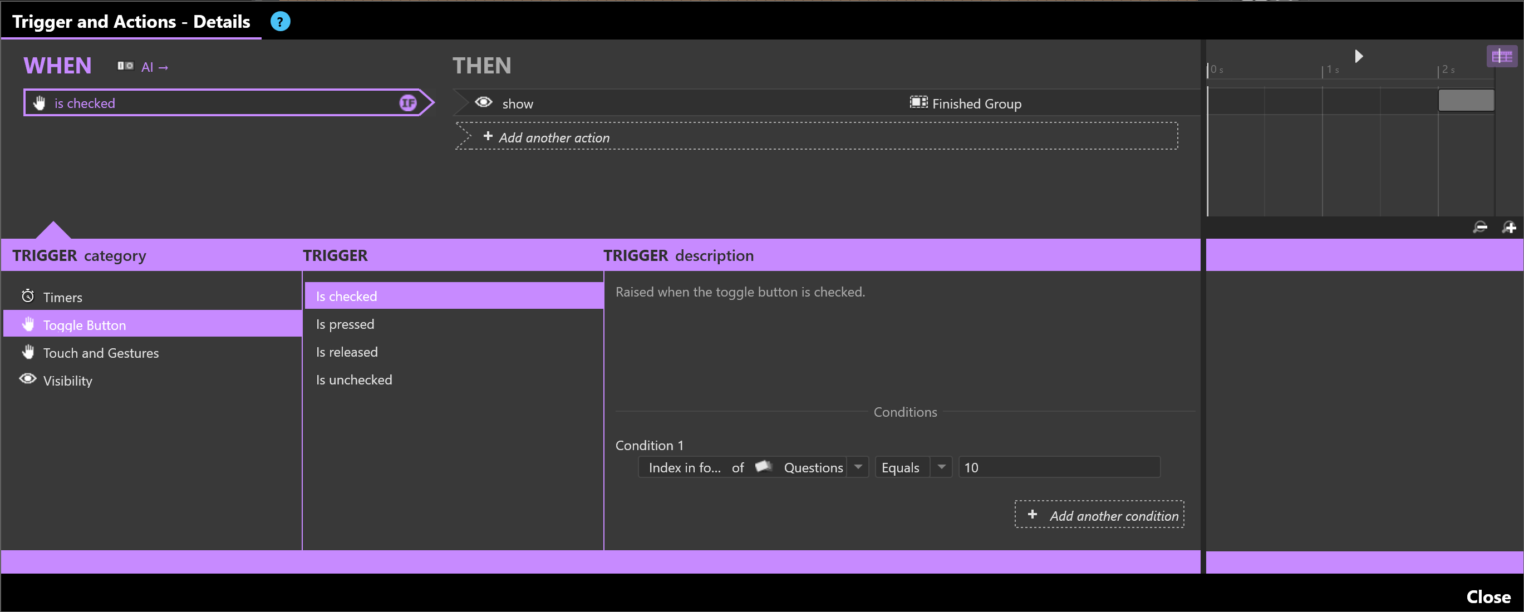Choose the Is pressed trigger
The width and height of the screenshot is (1524, 612).
(345, 324)
